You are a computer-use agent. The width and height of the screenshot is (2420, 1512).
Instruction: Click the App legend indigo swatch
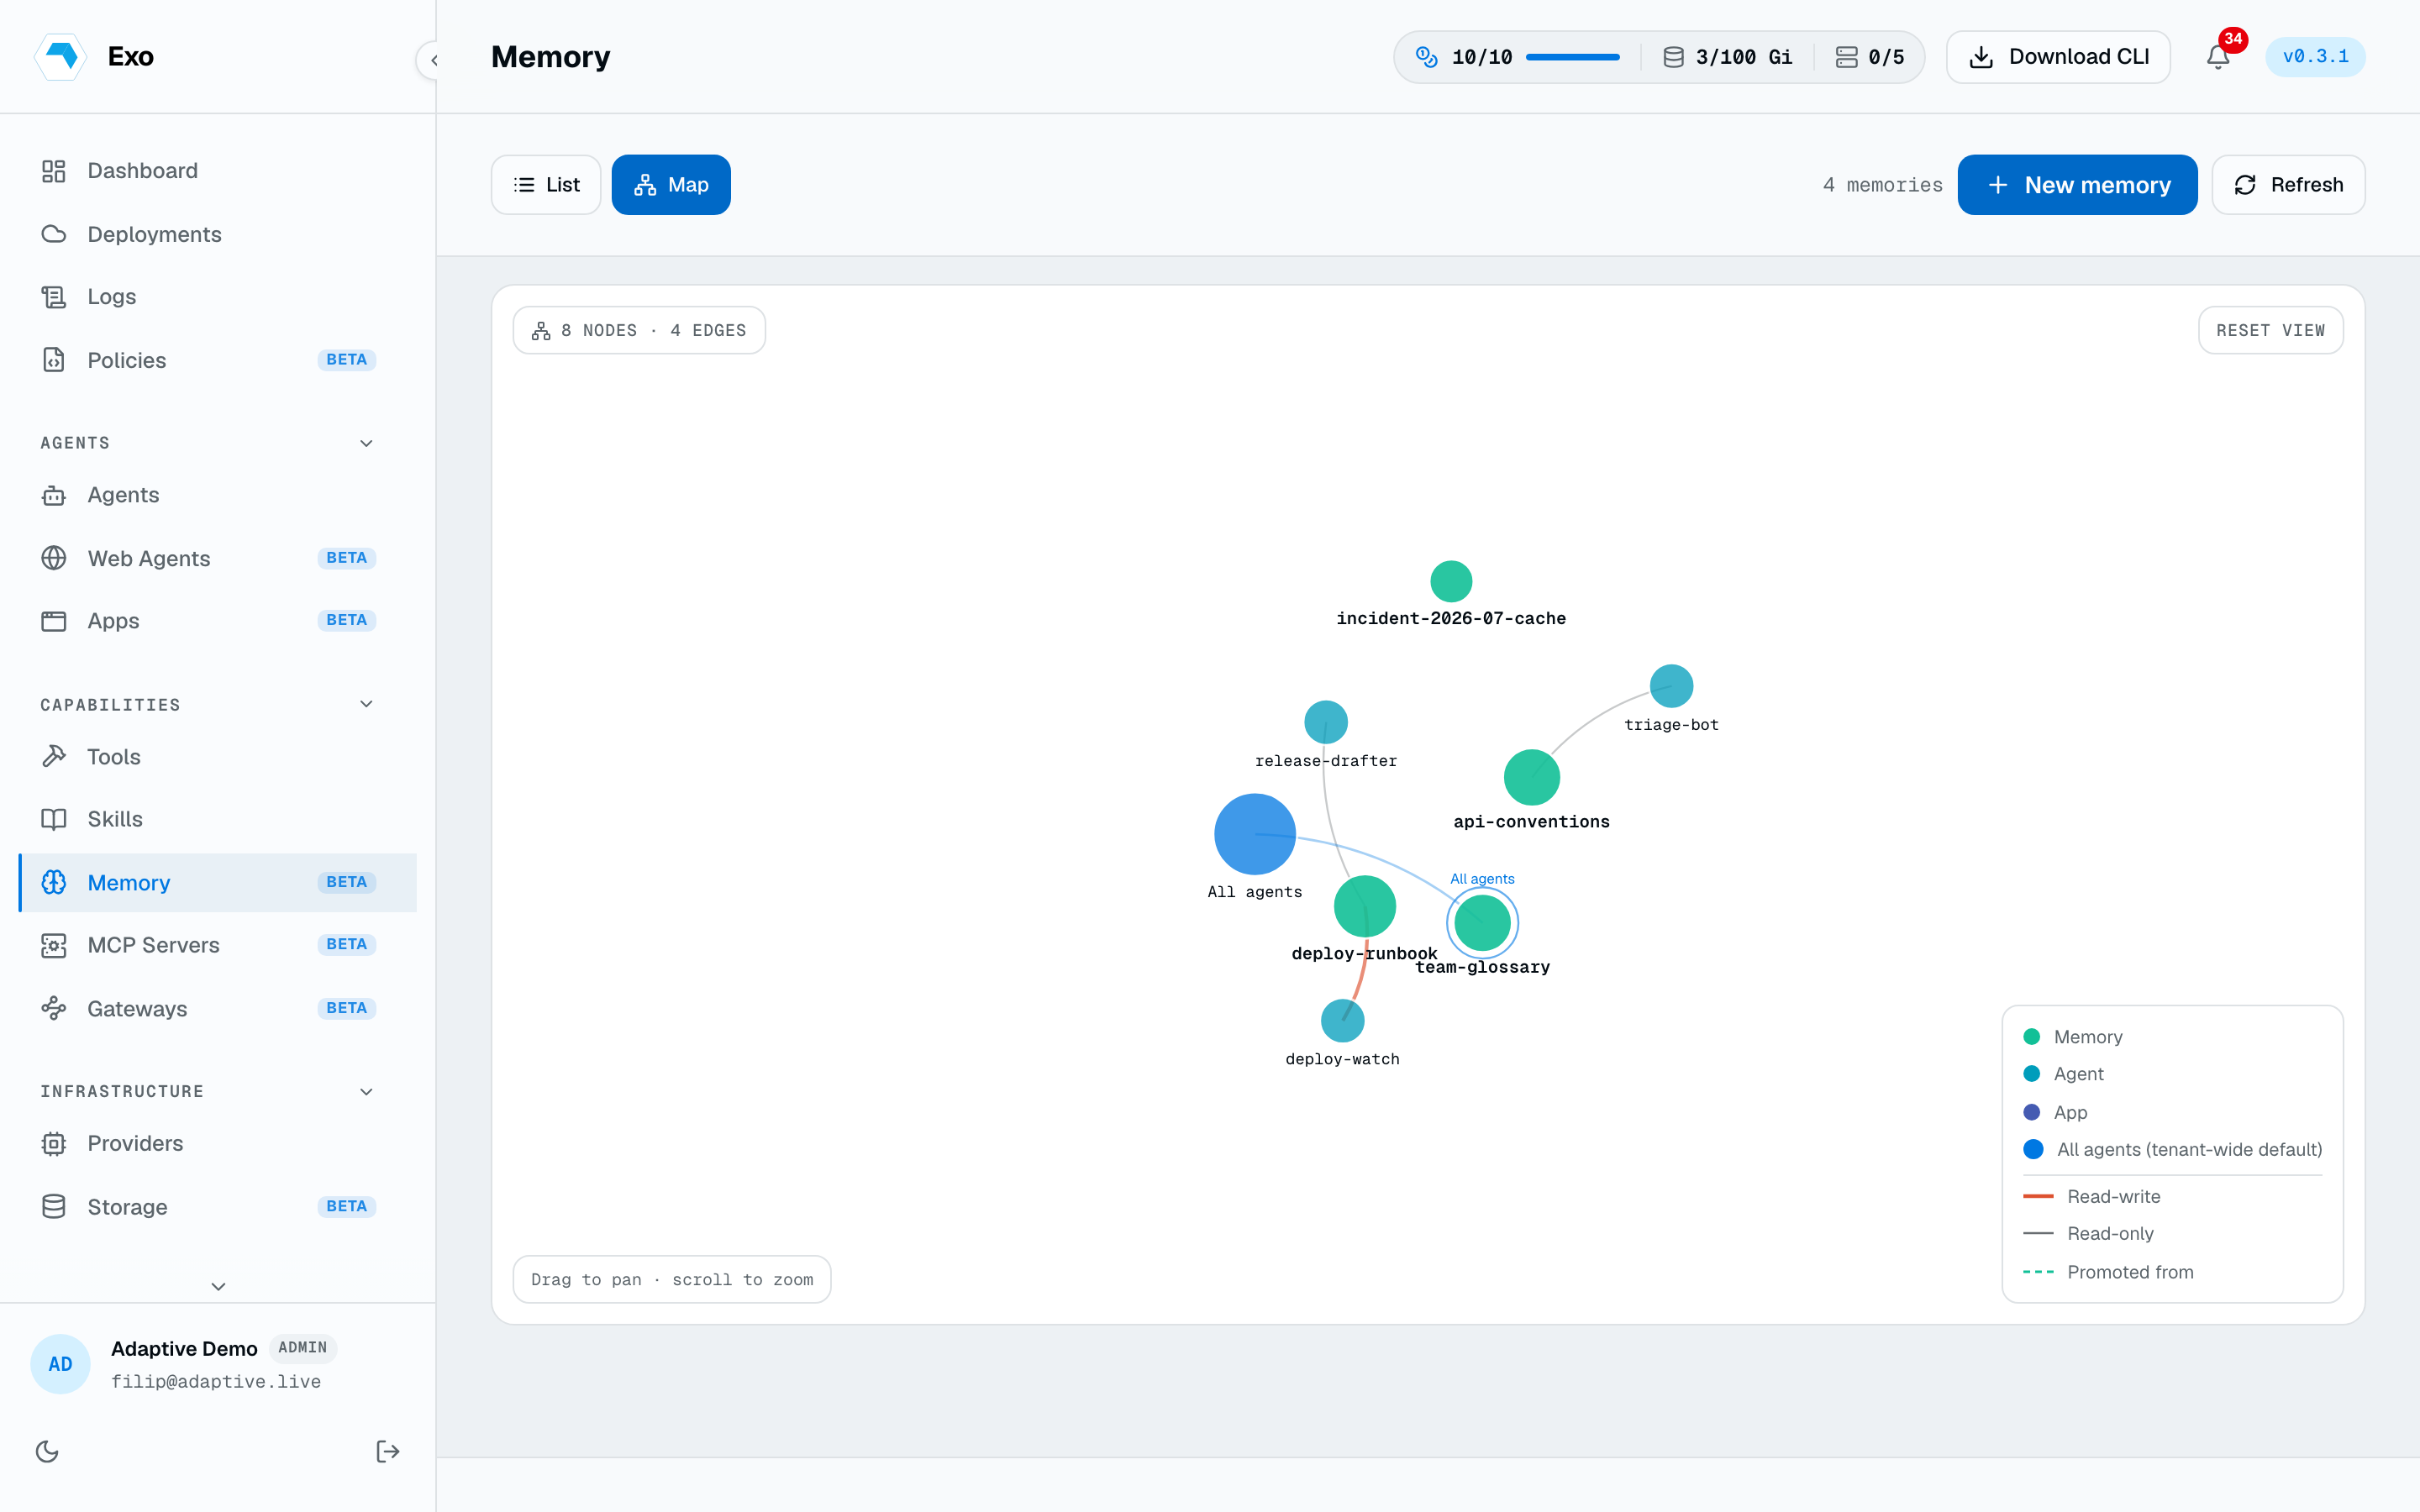(2032, 1112)
